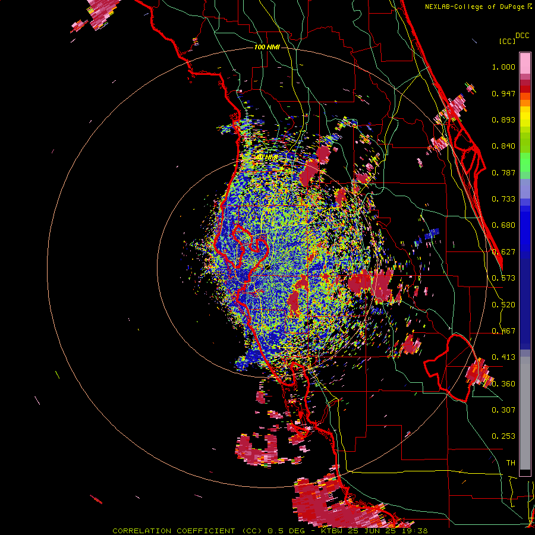The image size is (535, 535).
Task: Click the 100 NMI range ring label
Action: click(x=267, y=47)
